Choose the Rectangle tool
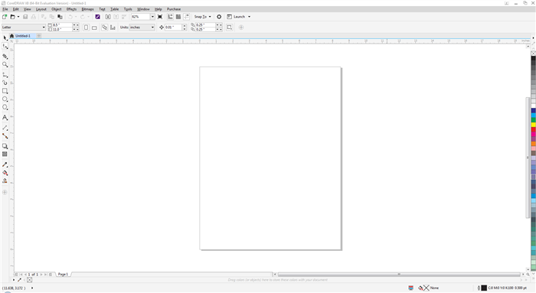The width and height of the screenshot is (536, 293). click(x=5, y=91)
